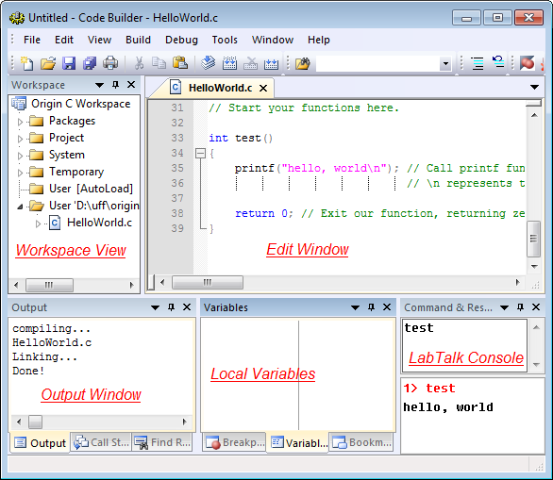Pin the Workspace panel with pushpin

[x=115, y=85]
